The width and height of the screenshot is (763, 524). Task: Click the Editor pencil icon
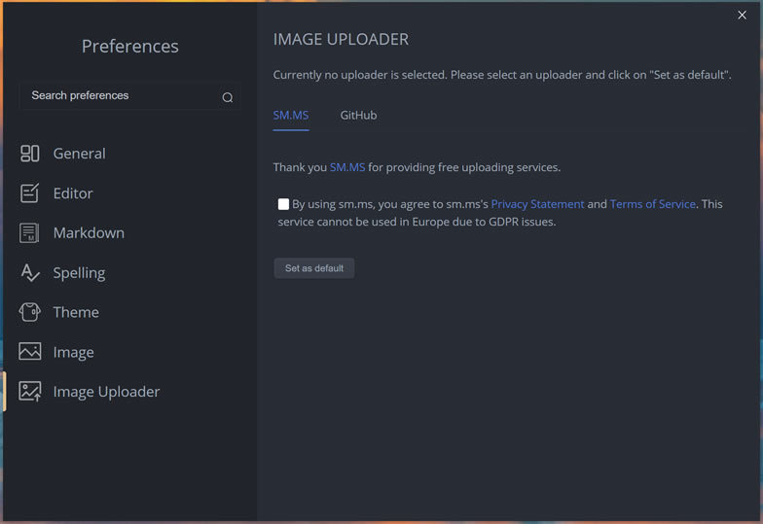pyautogui.click(x=30, y=193)
